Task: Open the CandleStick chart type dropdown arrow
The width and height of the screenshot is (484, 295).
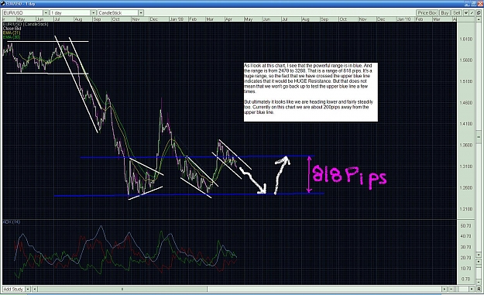Action: 141,12
